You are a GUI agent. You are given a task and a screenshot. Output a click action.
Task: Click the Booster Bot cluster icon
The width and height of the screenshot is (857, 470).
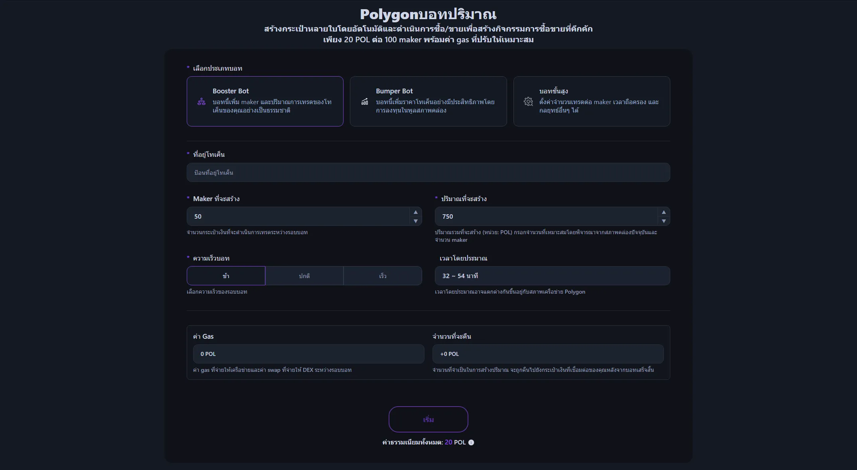coord(201,102)
